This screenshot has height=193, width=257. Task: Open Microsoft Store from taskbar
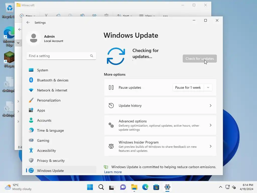click(156, 187)
